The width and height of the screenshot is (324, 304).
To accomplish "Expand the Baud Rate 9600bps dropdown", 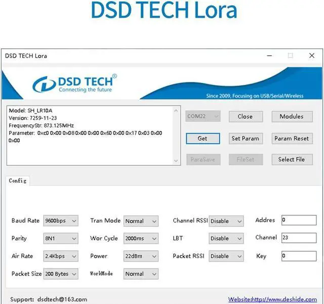I will pos(61,221).
